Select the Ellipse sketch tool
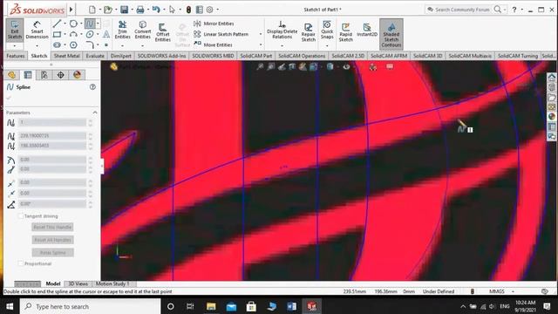Screen dimensions: 558x314 pyautogui.click(x=90, y=35)
